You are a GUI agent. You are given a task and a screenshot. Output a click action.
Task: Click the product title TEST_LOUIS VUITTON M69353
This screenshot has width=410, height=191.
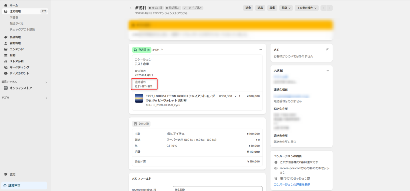click(x=181, y=98)
